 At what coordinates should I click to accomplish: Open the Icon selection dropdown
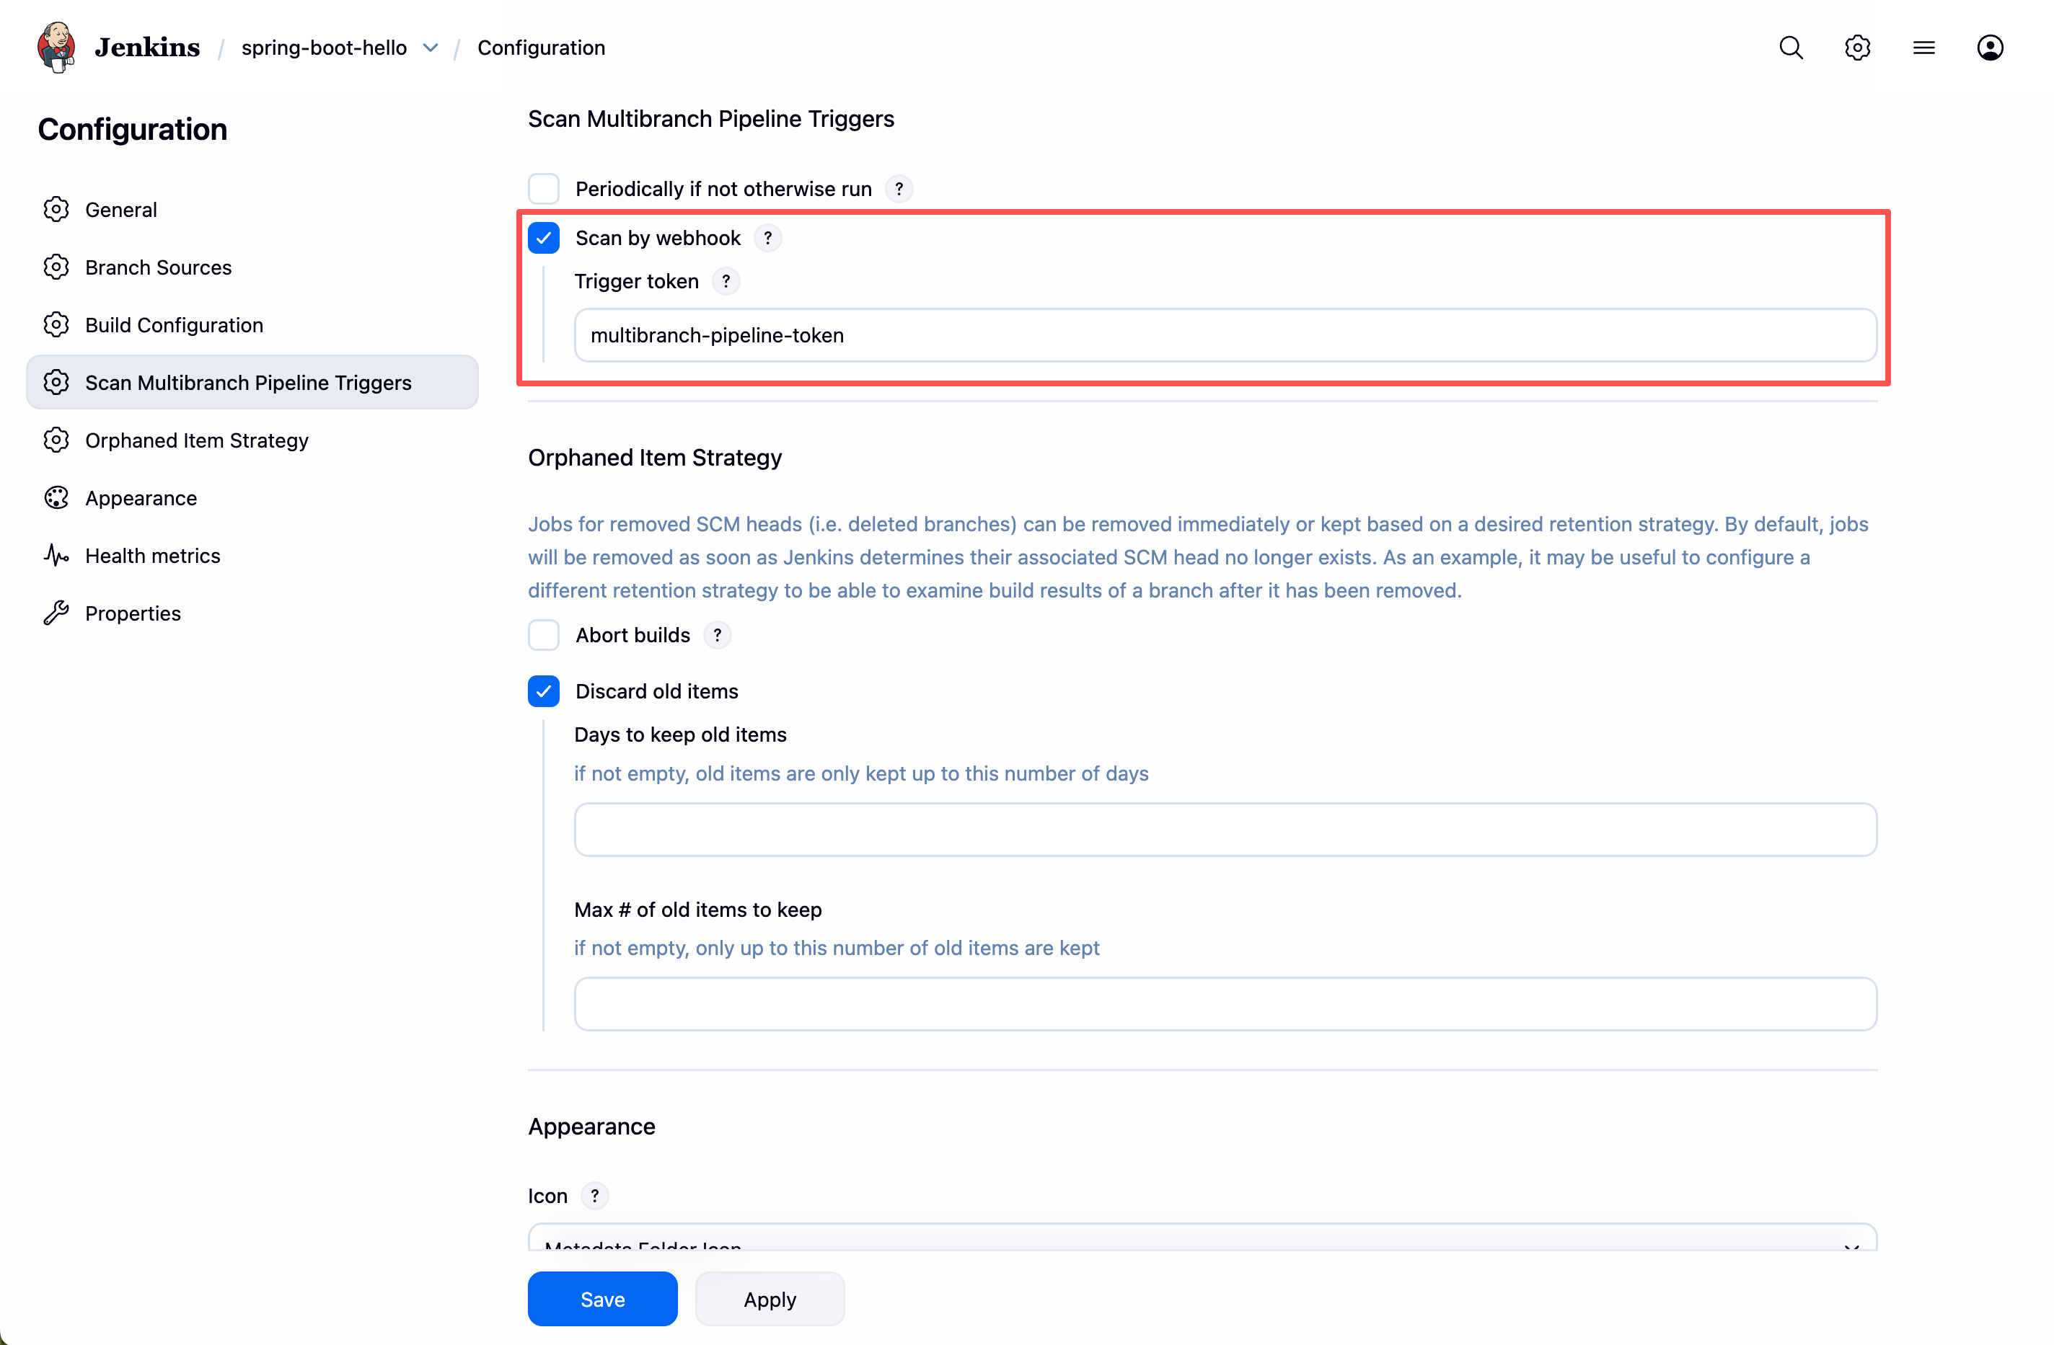point(1202,1239)
